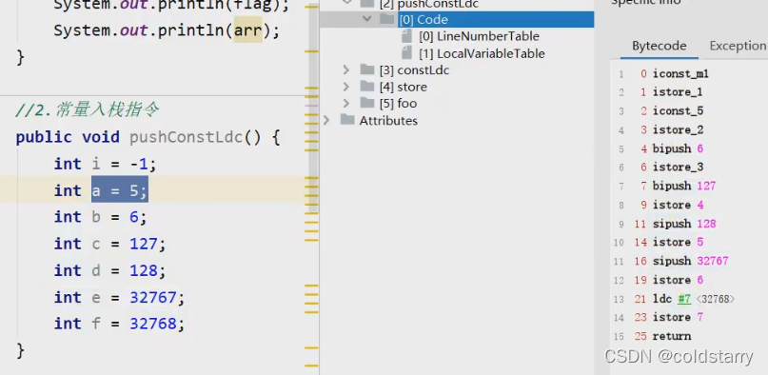768x375 pixels.
Task: Click the sipush 32767 instruction
Action: tap(691, 261)
